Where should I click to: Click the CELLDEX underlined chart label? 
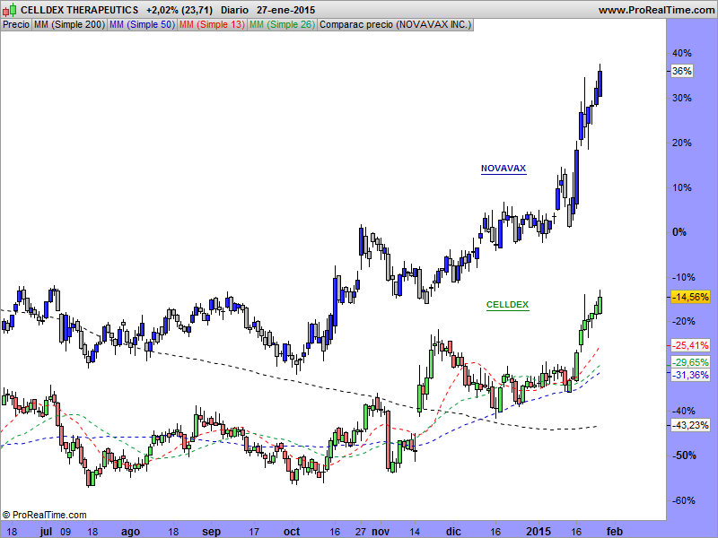(x=507, y=305)
